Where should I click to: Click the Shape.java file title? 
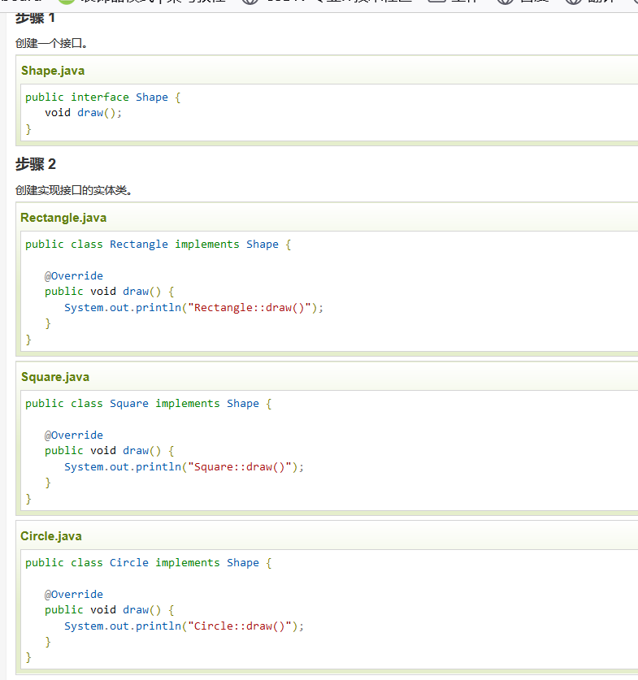53,71
